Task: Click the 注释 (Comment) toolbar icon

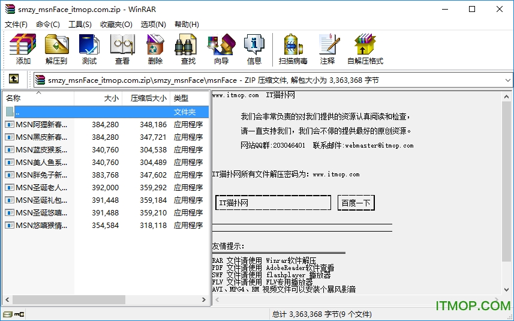Action: coord(329,44)
